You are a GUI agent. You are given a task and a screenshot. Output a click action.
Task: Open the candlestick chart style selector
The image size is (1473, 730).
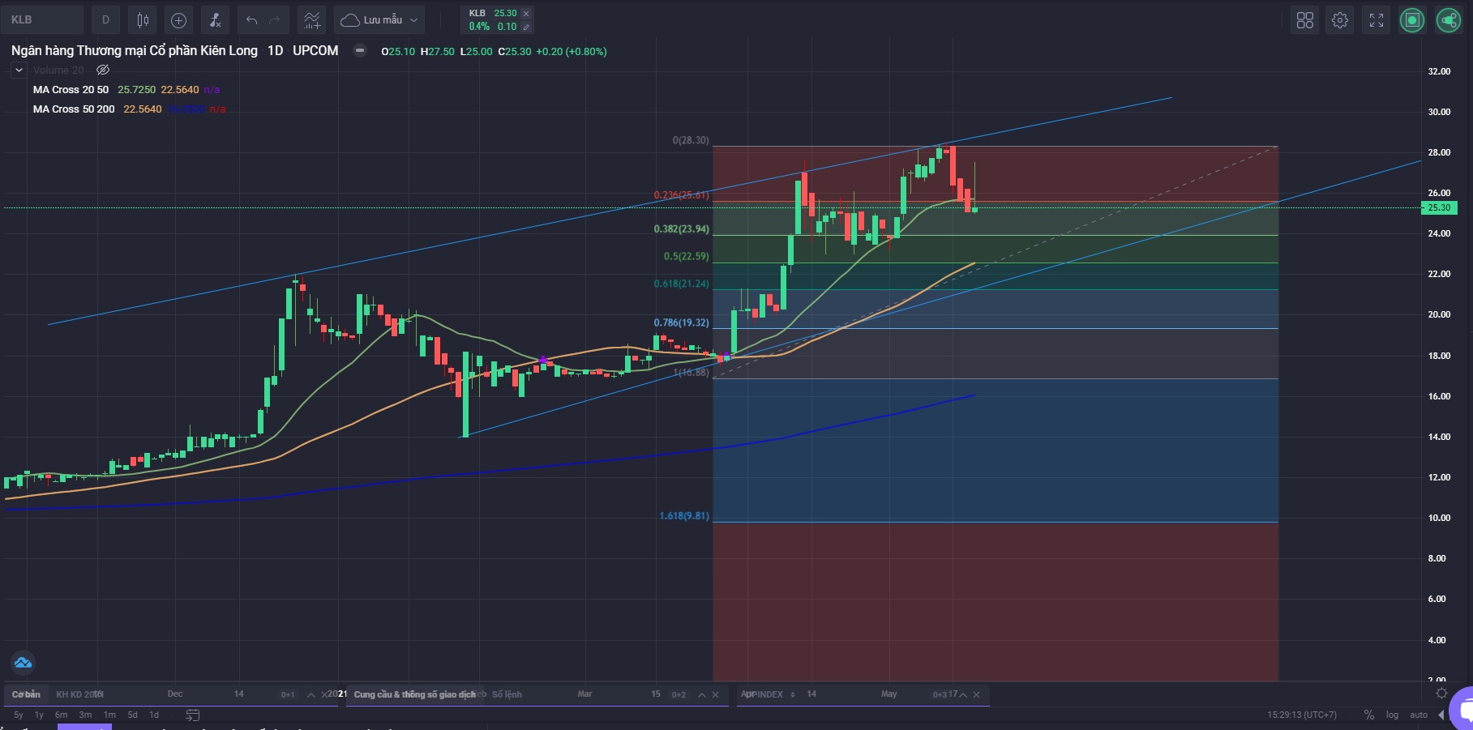click(x=143, y=20)
